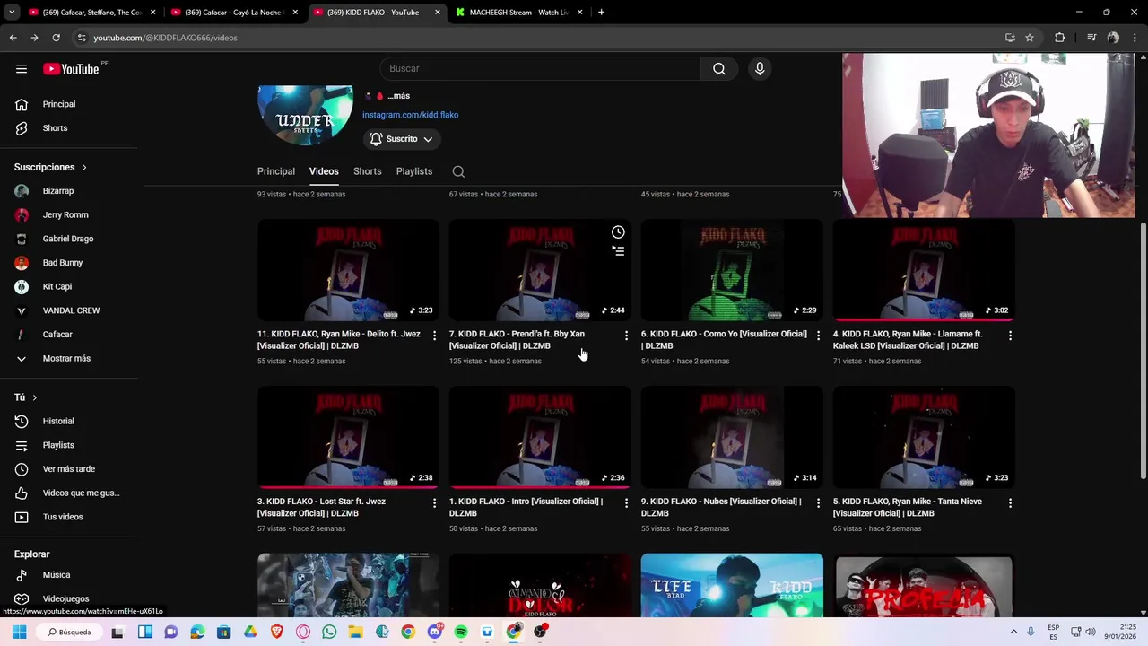Open the media control icon in Chrome toolbar
This screenshot has width=1148, height=646.
pos(1091,38)
